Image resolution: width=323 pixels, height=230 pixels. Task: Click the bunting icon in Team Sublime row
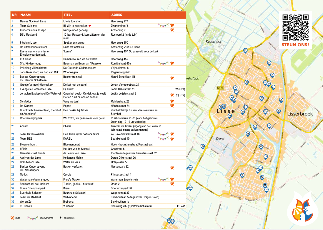pos(163,25)
